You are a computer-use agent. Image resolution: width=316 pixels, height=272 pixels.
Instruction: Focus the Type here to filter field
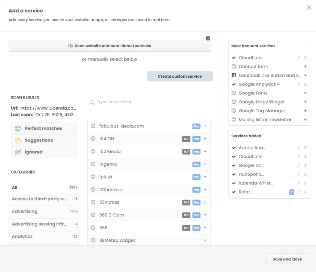(149, 102)
